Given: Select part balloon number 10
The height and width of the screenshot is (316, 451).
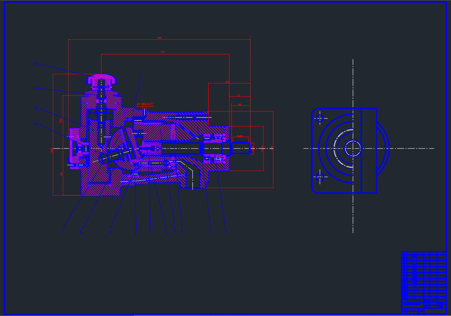Looking at the screenshot, I should coord(81,232).
